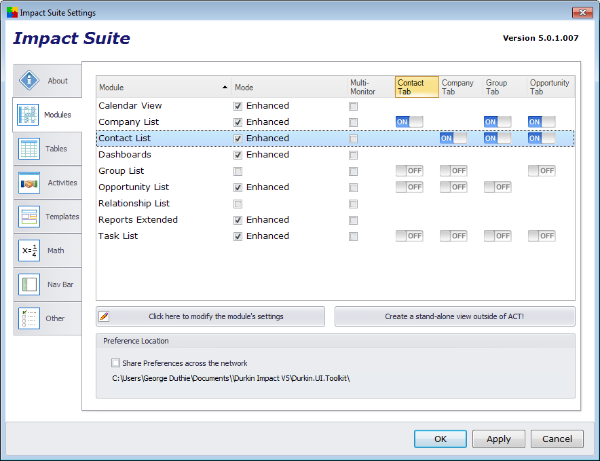
Task: Select the Opportunity List row name
Action: pyautogui.click(x=134, y=187)
